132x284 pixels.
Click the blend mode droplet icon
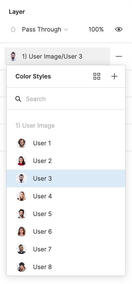tap(13, 29)
